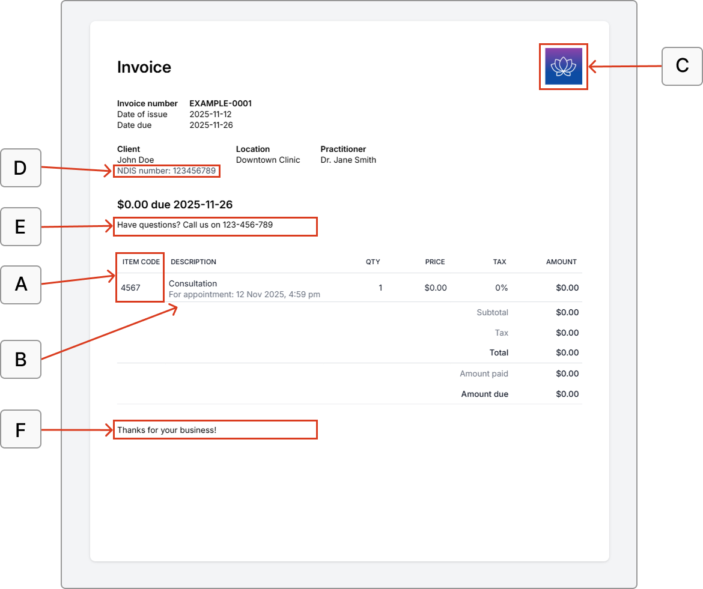
Task: Click the AMOUNT column header
Action: pyautogui.click(x=561, y=262)
